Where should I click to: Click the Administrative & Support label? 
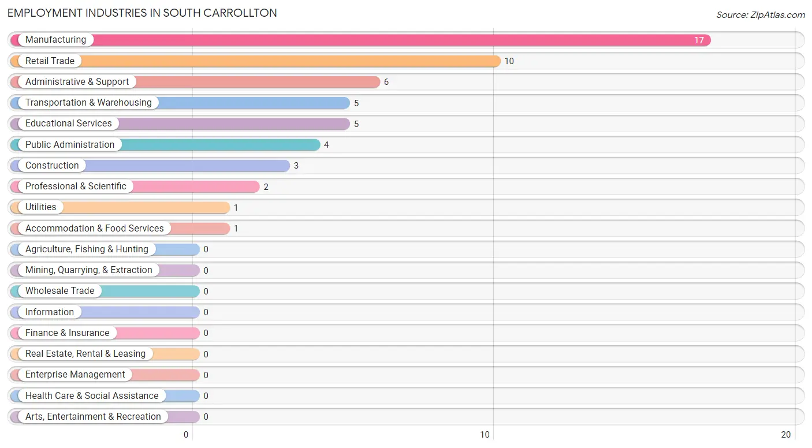[77, 82]
